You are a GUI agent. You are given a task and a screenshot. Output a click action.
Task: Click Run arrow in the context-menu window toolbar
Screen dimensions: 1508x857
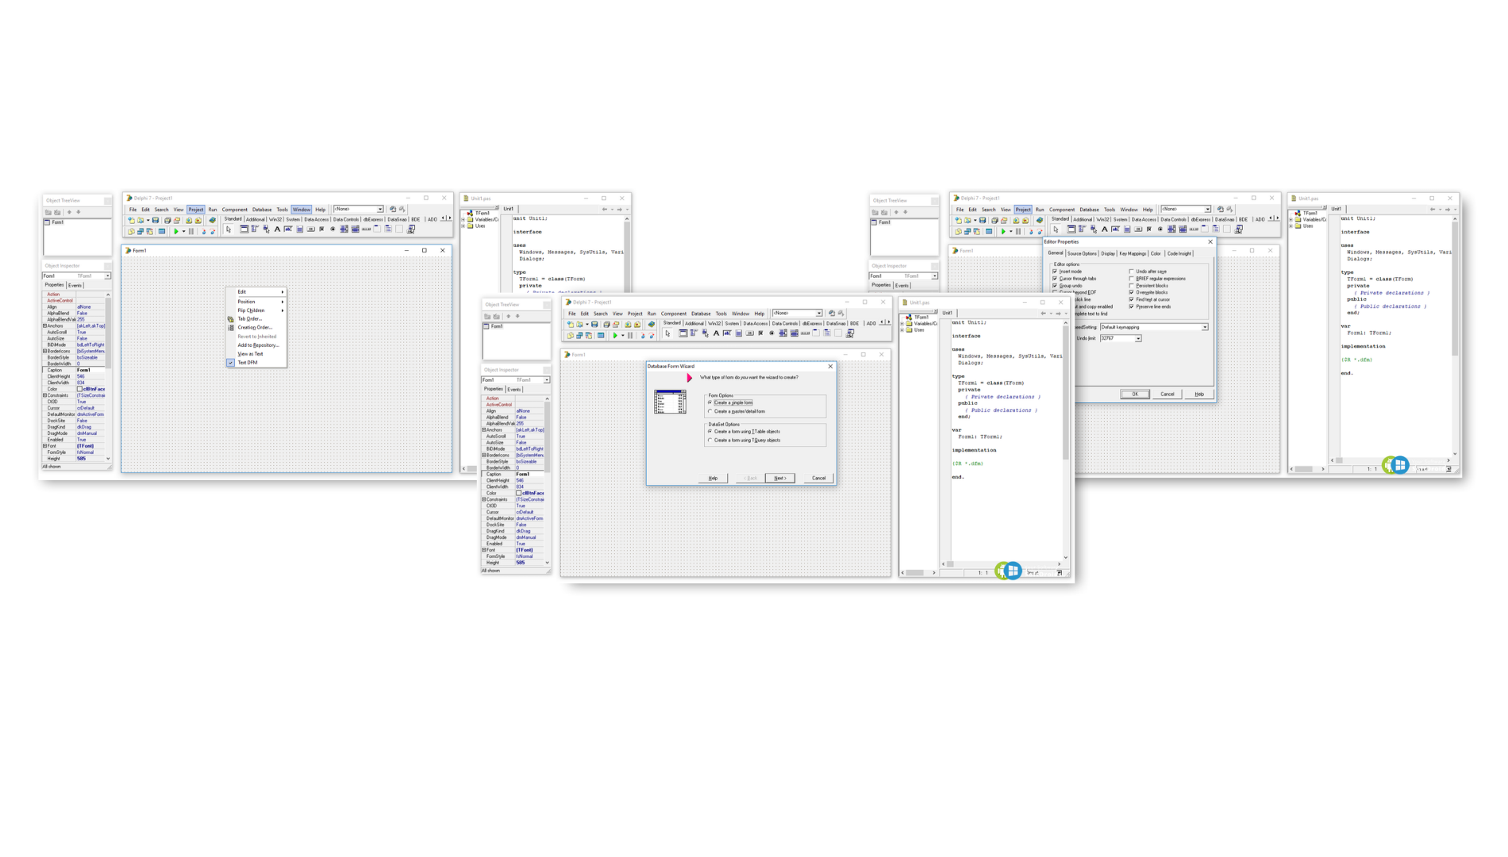[176, 231]
